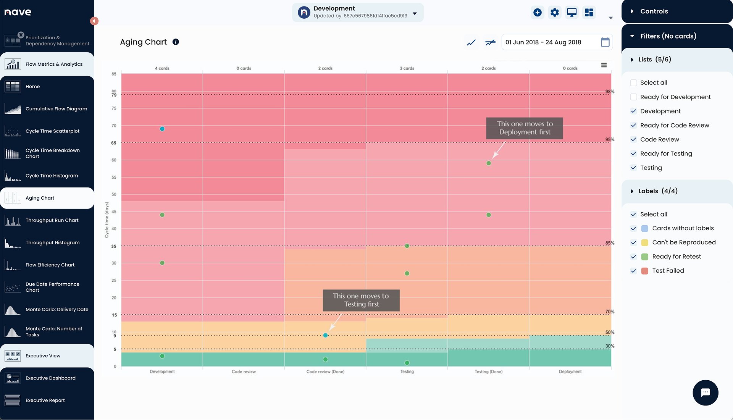Collapse the Lists (5/6) section
The height and width of the screenshot is (420, 733).
coord(655,60)
